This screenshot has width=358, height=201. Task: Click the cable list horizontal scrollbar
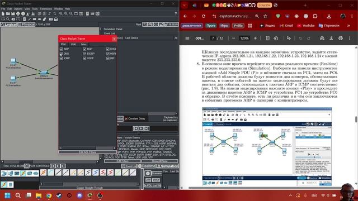(89, 184)
